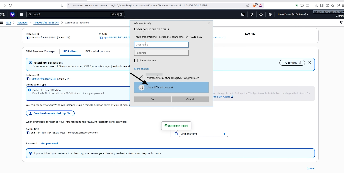The image size is (344, 173).
Task: Close the Windows Security dialog
Action: (x=209, y=23)
